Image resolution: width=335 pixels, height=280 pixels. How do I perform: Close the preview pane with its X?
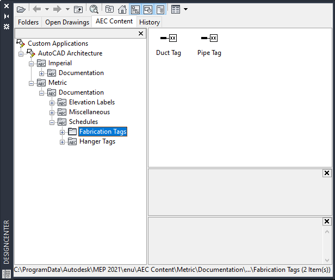click(x=327, y=173)
